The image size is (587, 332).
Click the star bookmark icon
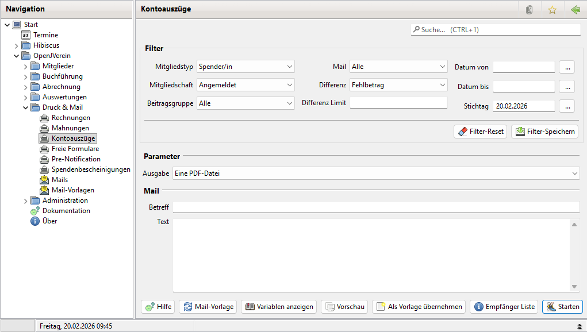(552, 10)
